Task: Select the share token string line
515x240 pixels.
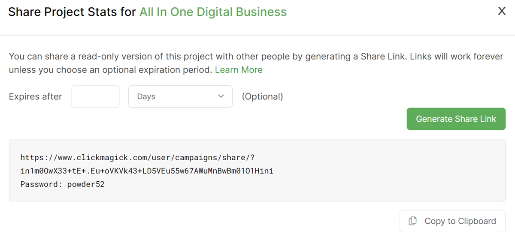Action: point(147,171)
